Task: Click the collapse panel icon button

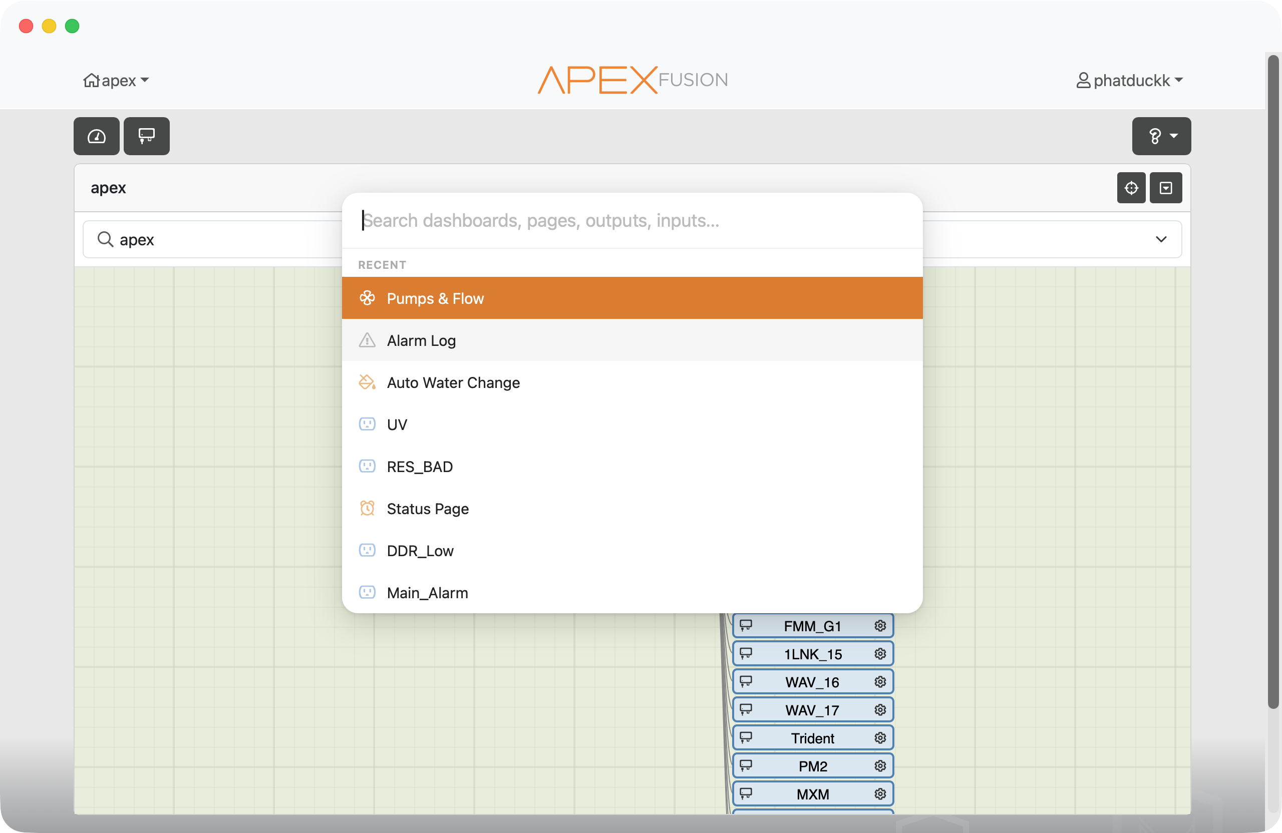Action: pyautogui.click(x=1166, y=188)
